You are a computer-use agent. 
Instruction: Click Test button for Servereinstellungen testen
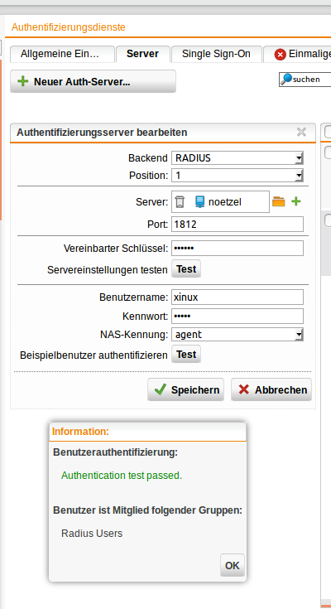point(186,269)
